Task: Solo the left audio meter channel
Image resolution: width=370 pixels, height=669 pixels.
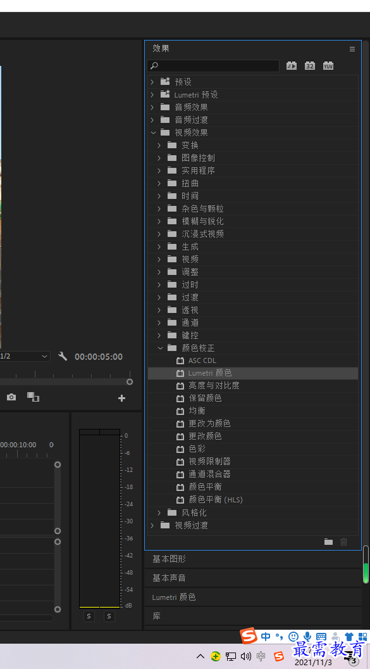Action: coord(89,616)
